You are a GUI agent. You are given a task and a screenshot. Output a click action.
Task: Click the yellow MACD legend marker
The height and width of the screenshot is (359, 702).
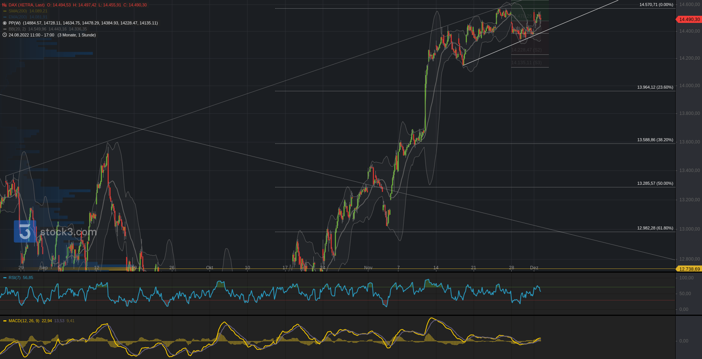coord(5,321)
